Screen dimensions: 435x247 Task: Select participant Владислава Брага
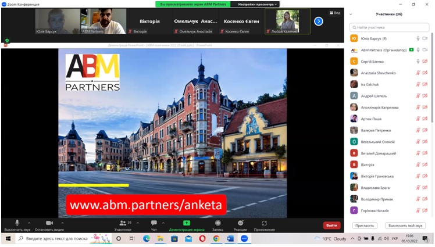tap(389, 188)
